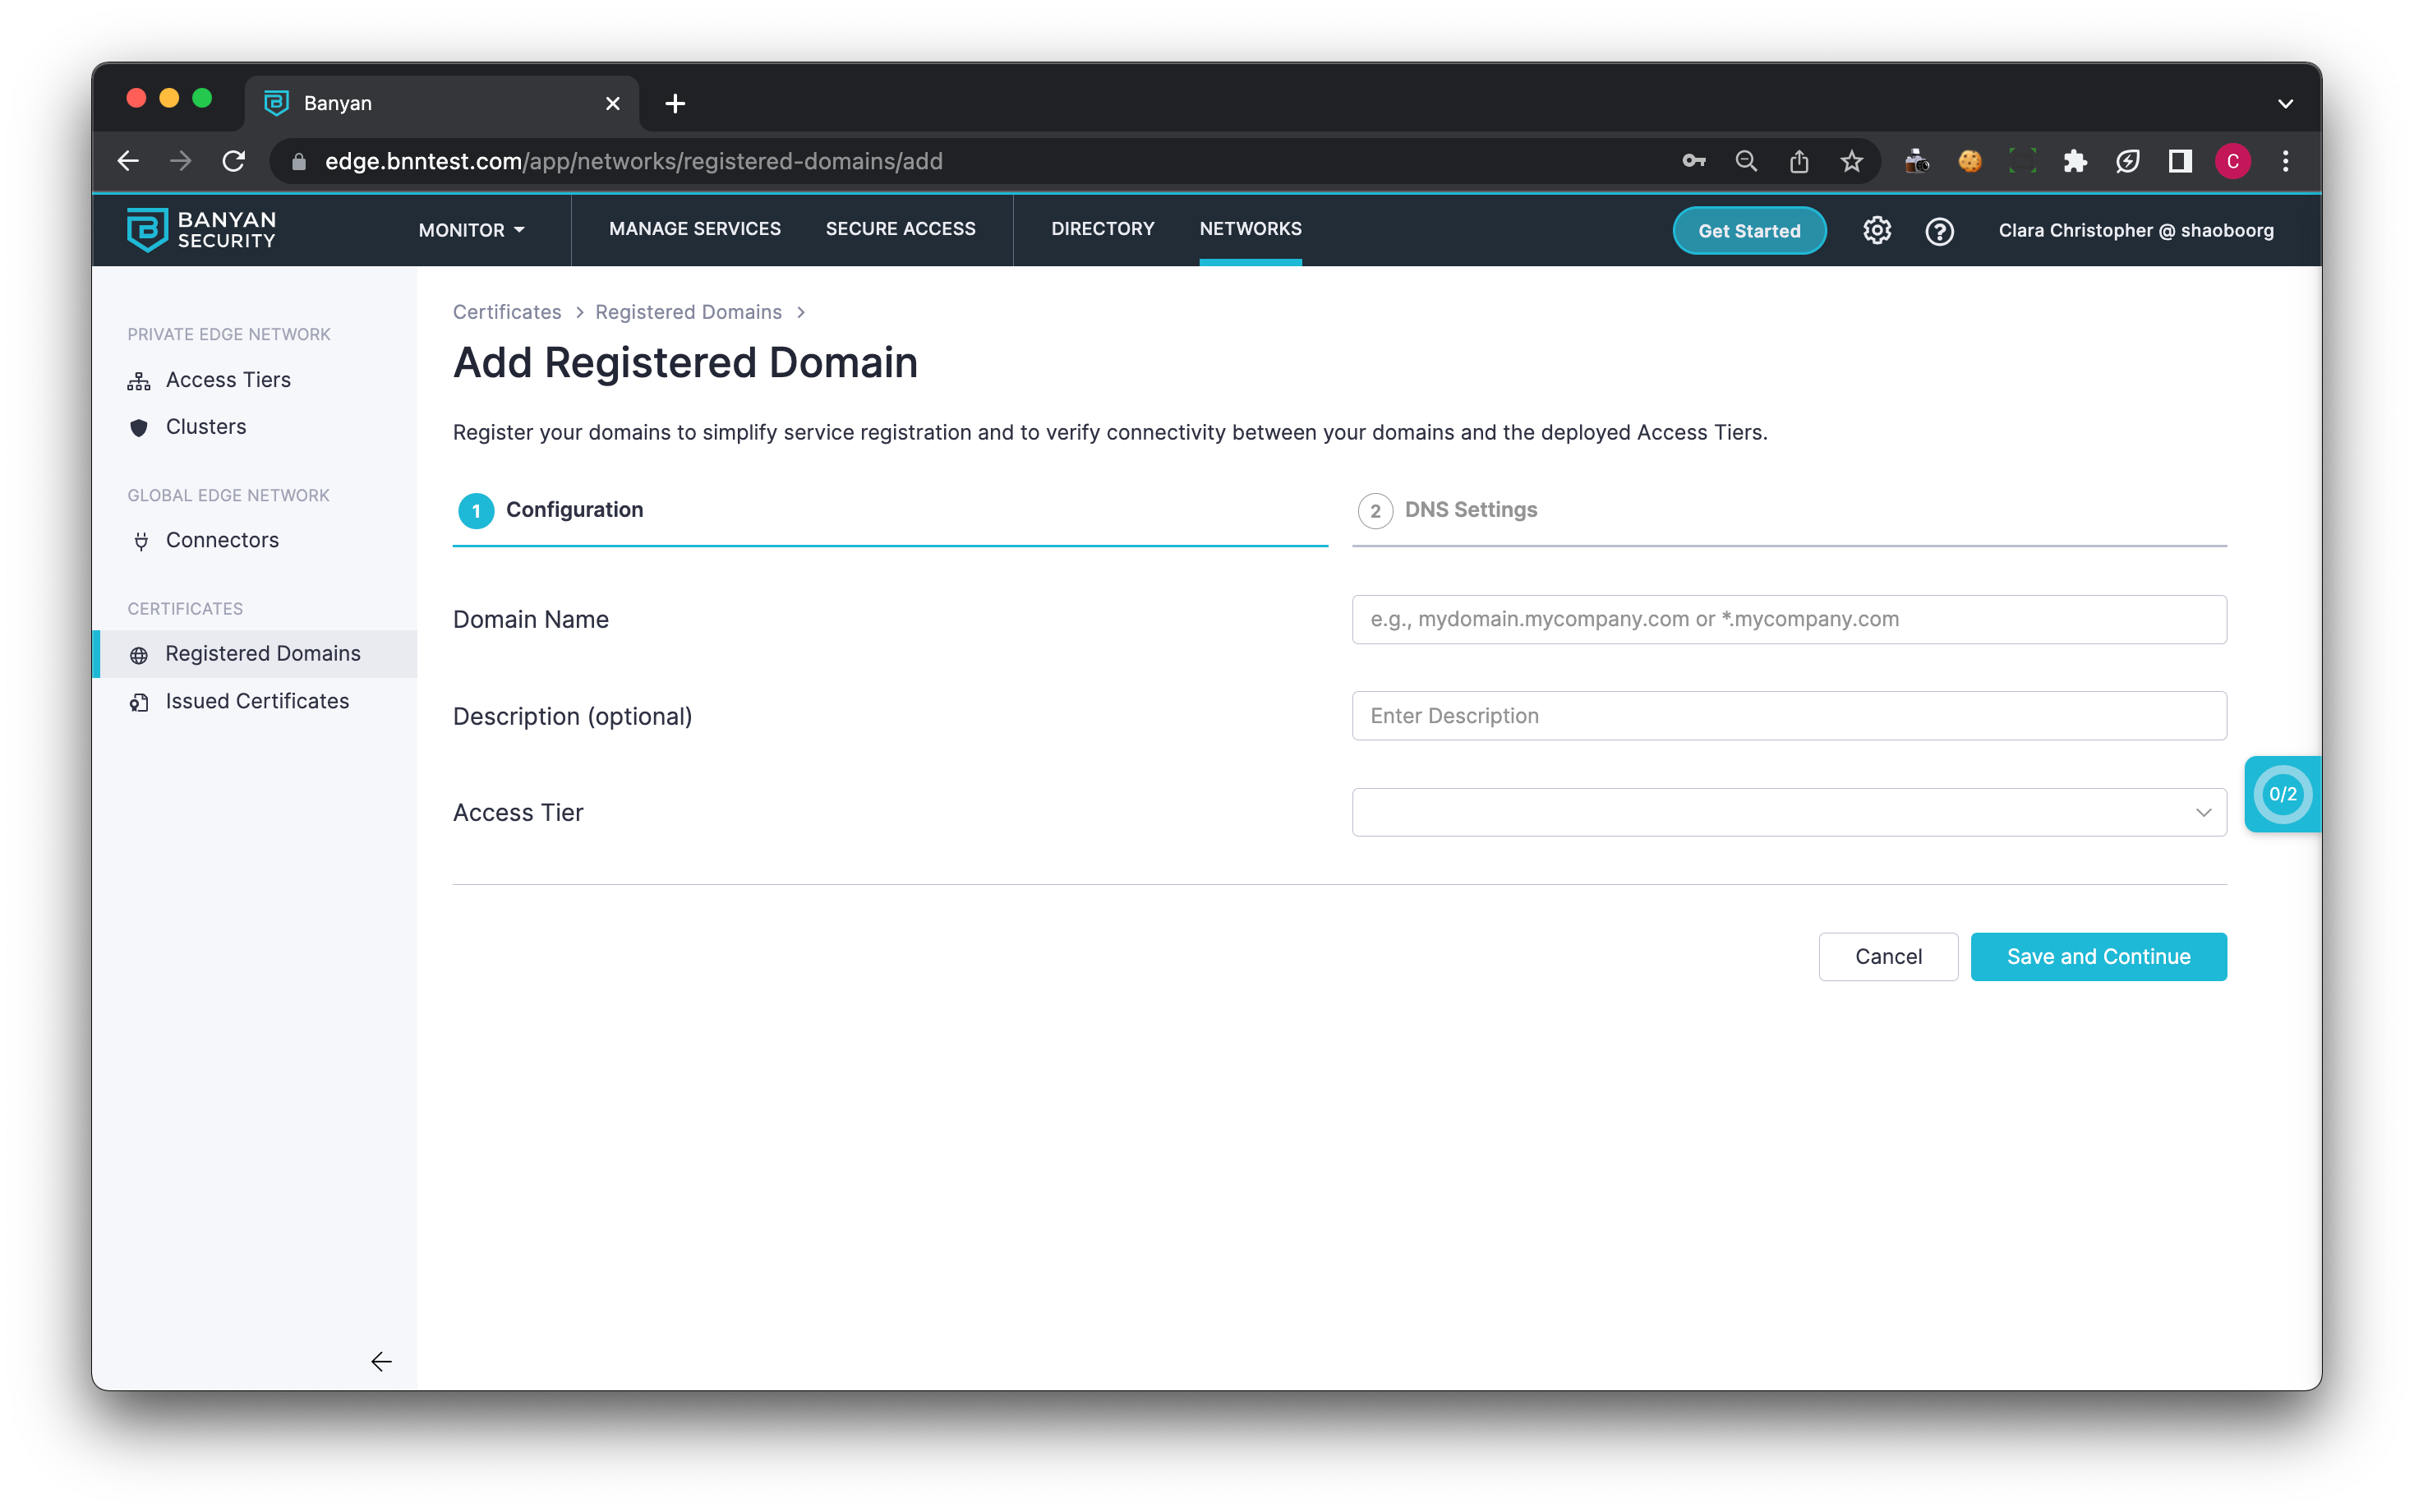Click the Access Tiers hierarchy icon
Image resolution: width=2414 pixels, height=1512 pixels.
(139, 381)
